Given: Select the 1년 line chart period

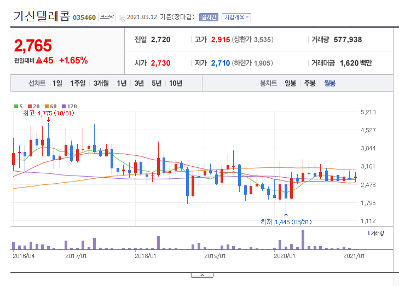Looking at the screenshot, I should pos(122,83).
